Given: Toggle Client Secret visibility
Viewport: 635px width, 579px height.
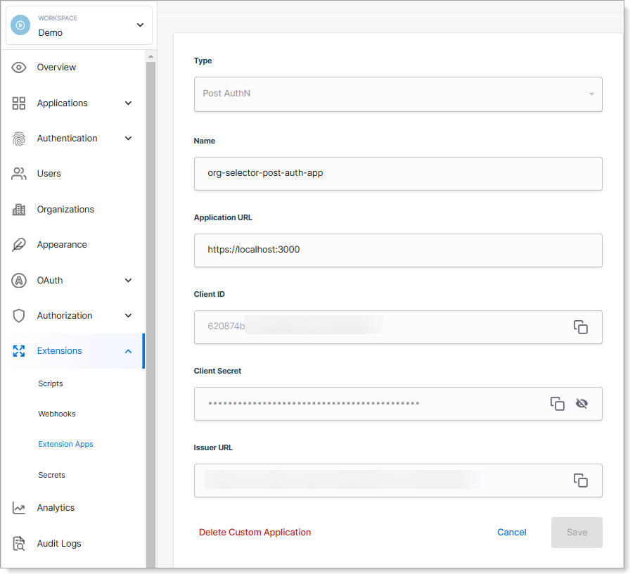Looking at the screenshot, I should click(582, 404).
